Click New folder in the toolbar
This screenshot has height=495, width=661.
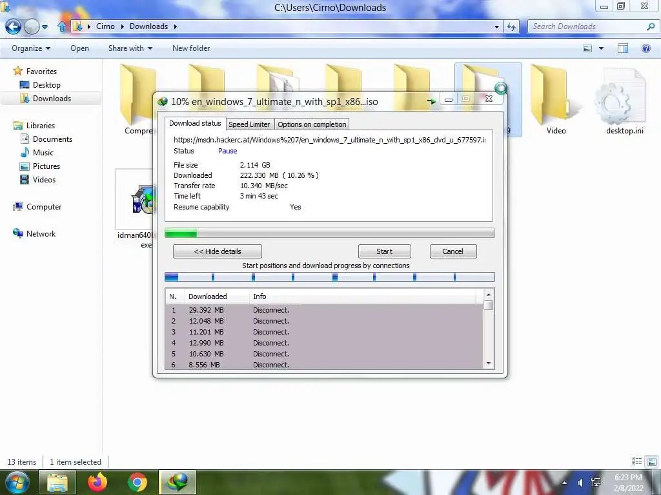tap(191, 48)
